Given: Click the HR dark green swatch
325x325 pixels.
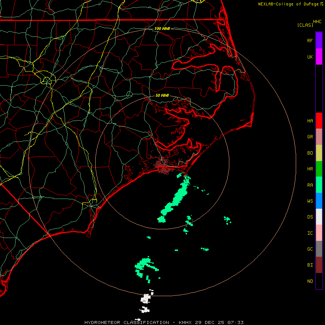Looking at the screenshot, I should (319, 169).
